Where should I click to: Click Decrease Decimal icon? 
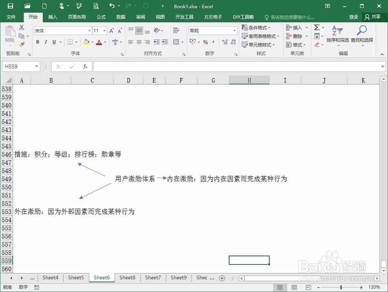(x=233, y=42)
